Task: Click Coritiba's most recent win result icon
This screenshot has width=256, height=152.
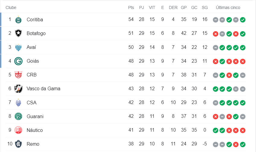Action: (243, 20)
